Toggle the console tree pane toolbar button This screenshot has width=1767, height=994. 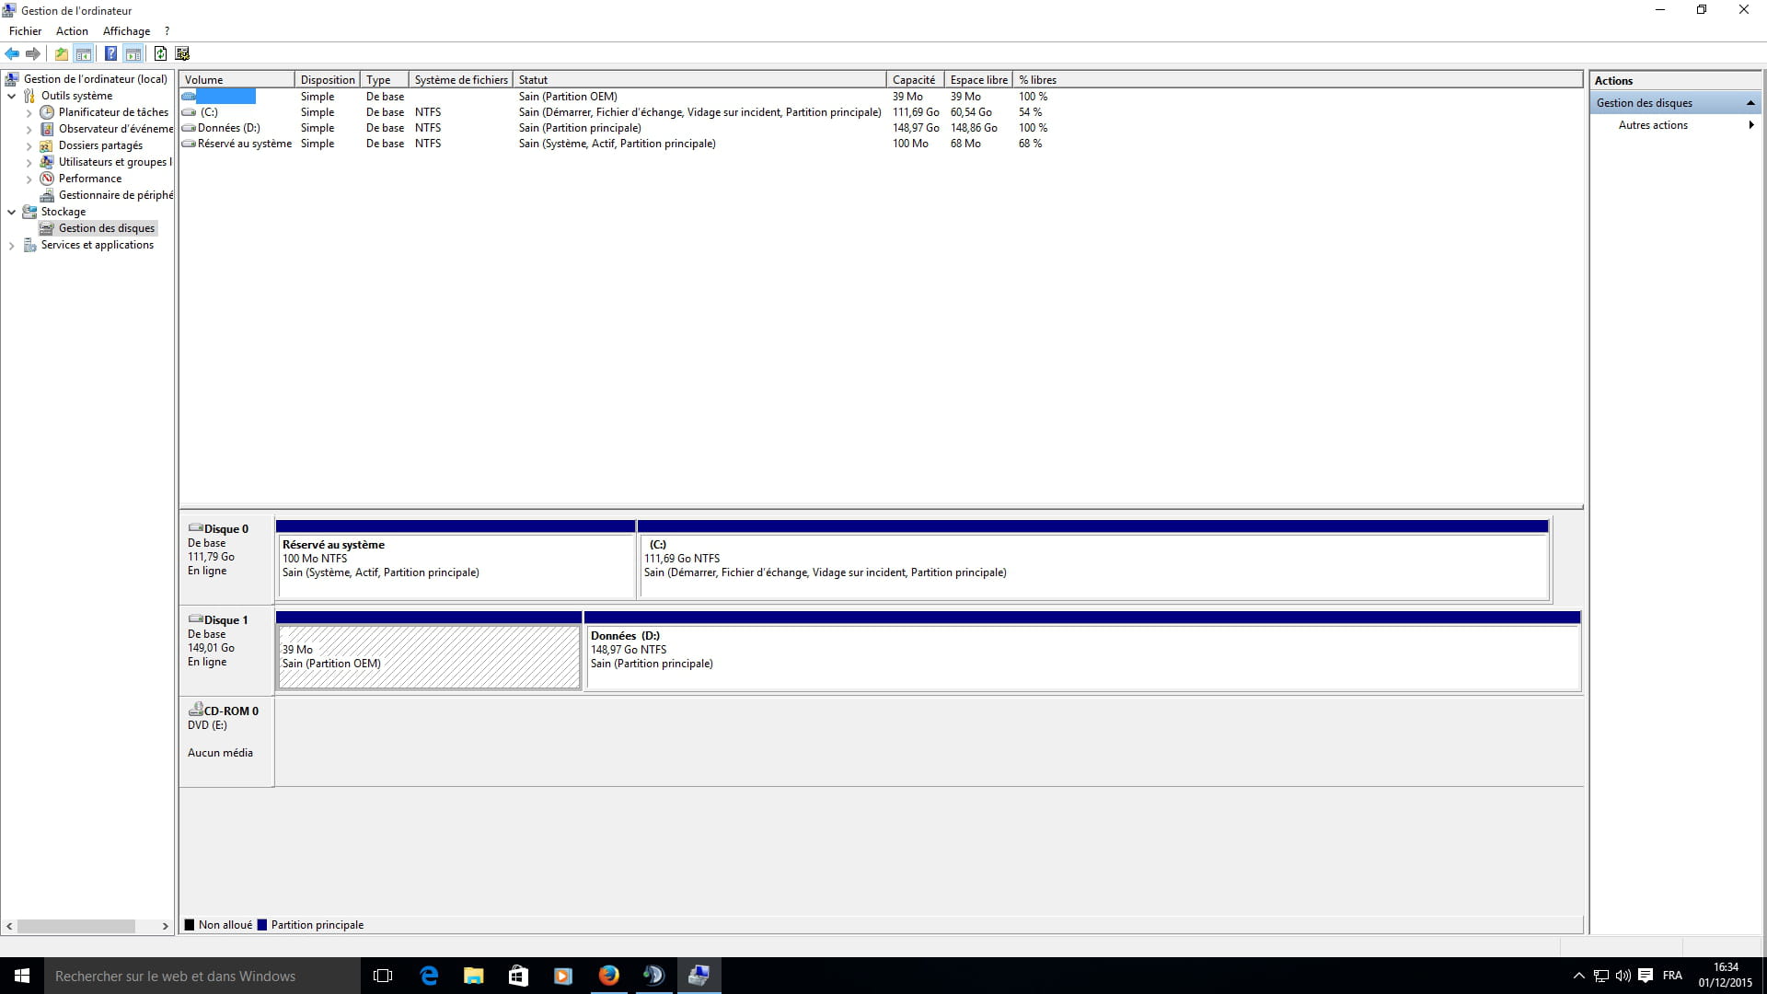pyautogui.click(x=84, y=53)
